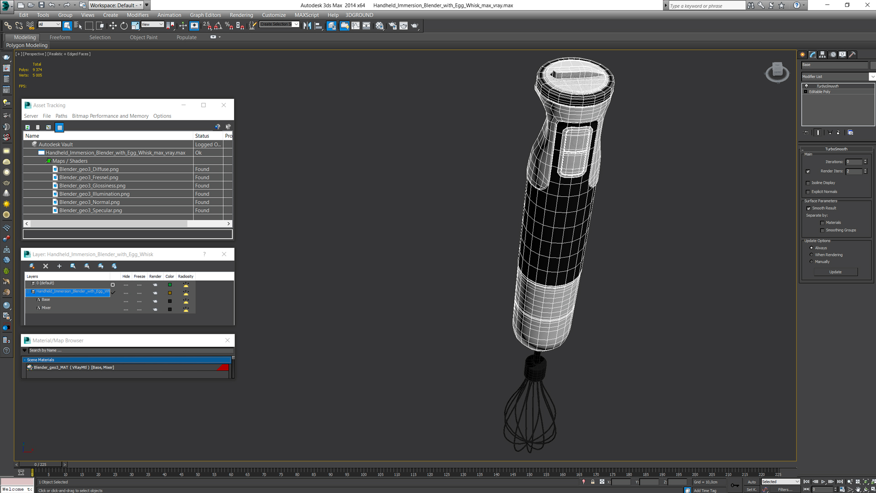Screen dimensions: 876x493
Task: Toggle Smooth Result checkbox
Action: click(x=808, y=208)
